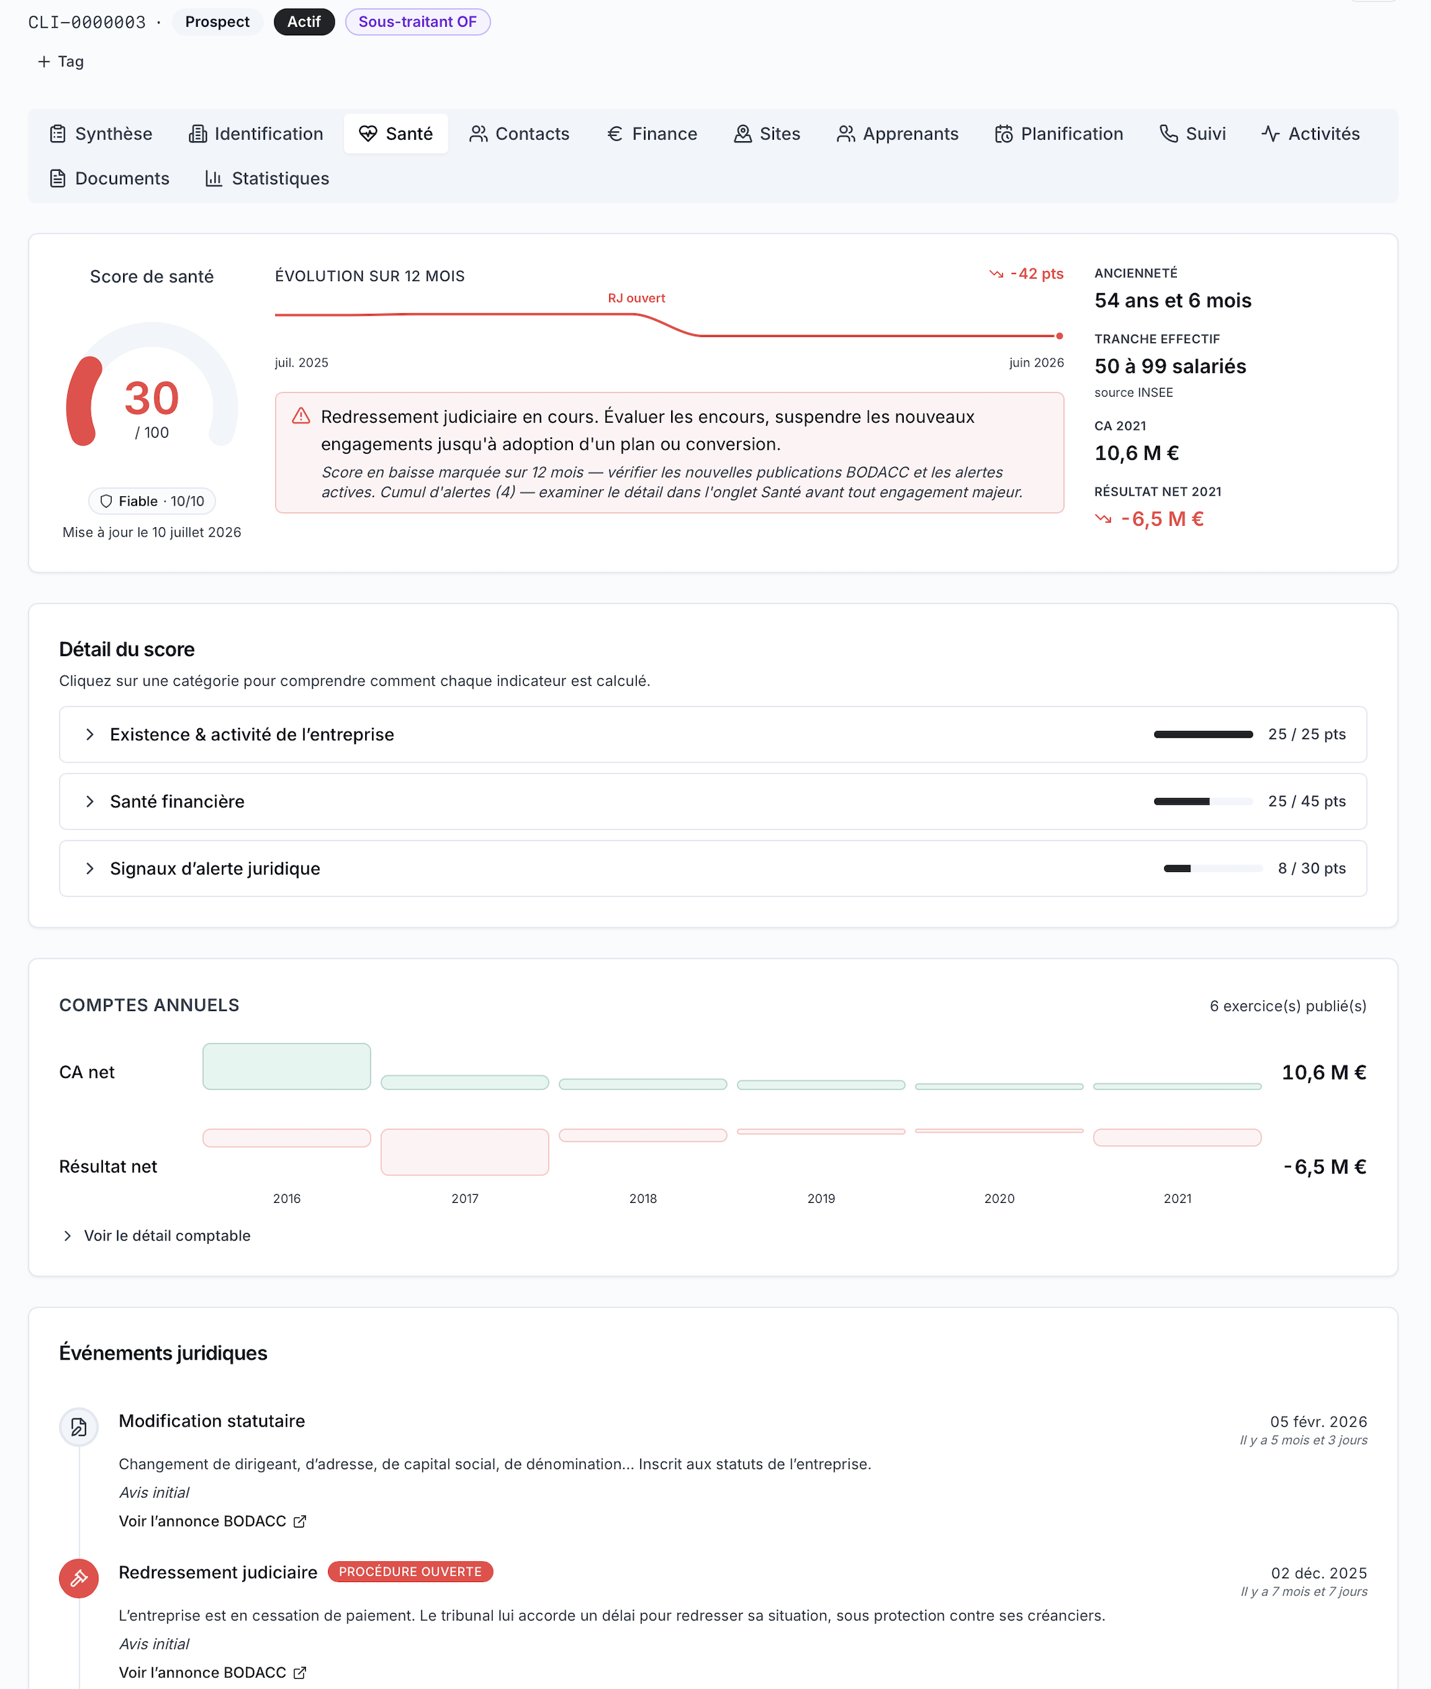Image resolution: width=1431 pixels, height=1689 pixels.
Task: Open BODACC announcement for Redressement judiciaire
Action: pyautogui.click(x=212, y=1673)
